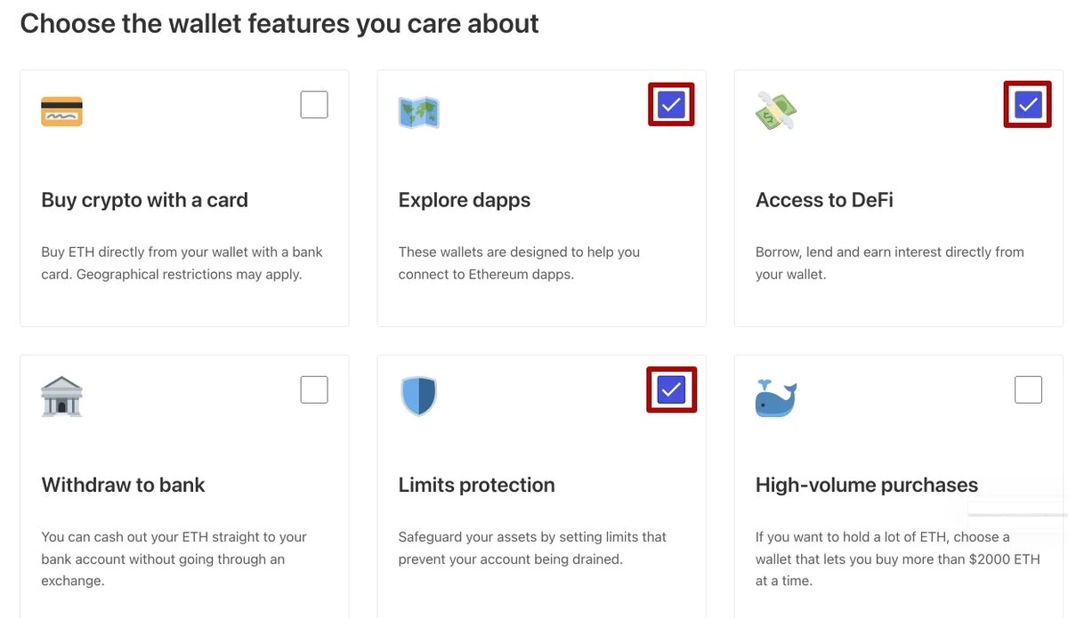Check the Withdraw to bank checkbox

pyautogui.click(x=314, y=389)
